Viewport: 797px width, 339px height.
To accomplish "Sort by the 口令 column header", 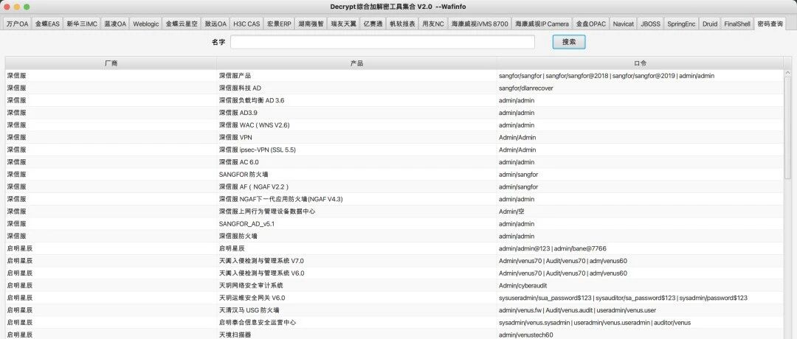I will (x=640, y=63).
